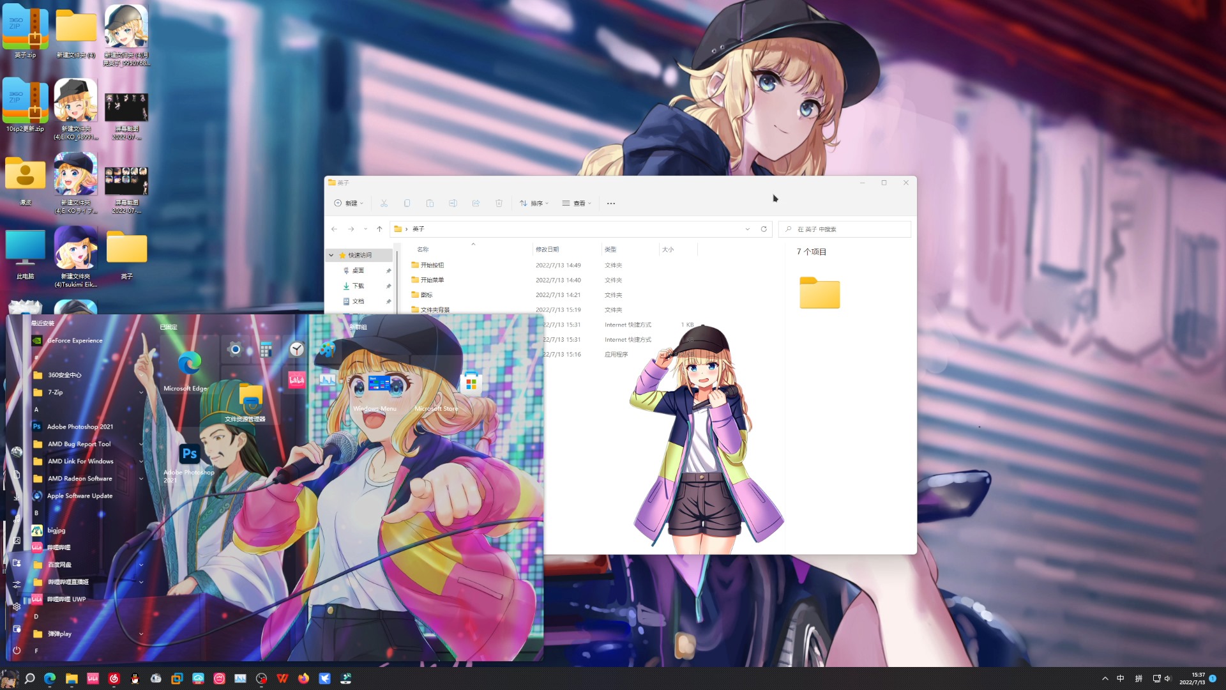
Task: Click pin icon next to 桌面 quick access
Action: (x=388, y=271)
